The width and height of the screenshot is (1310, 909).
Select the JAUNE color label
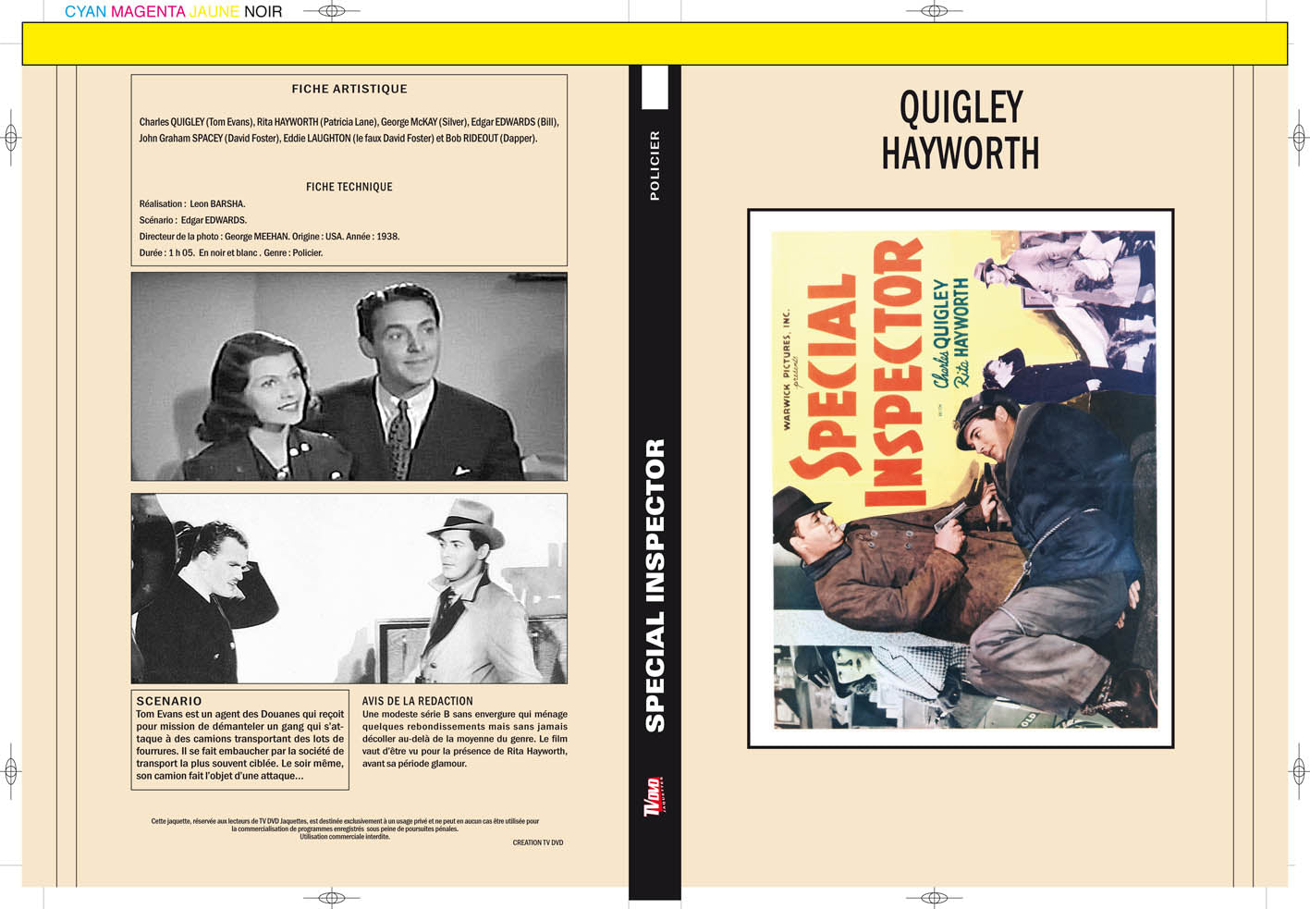(214, 12)
